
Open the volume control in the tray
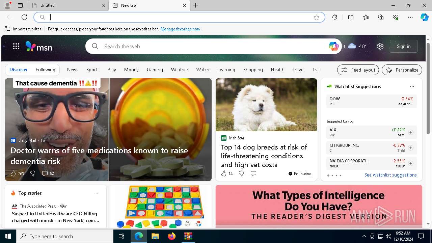tap(388, 236)
